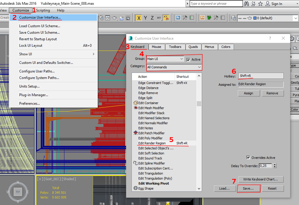Select the Z axis constraint
Viewport: 299px width, 205px height.
coord(152,18)
